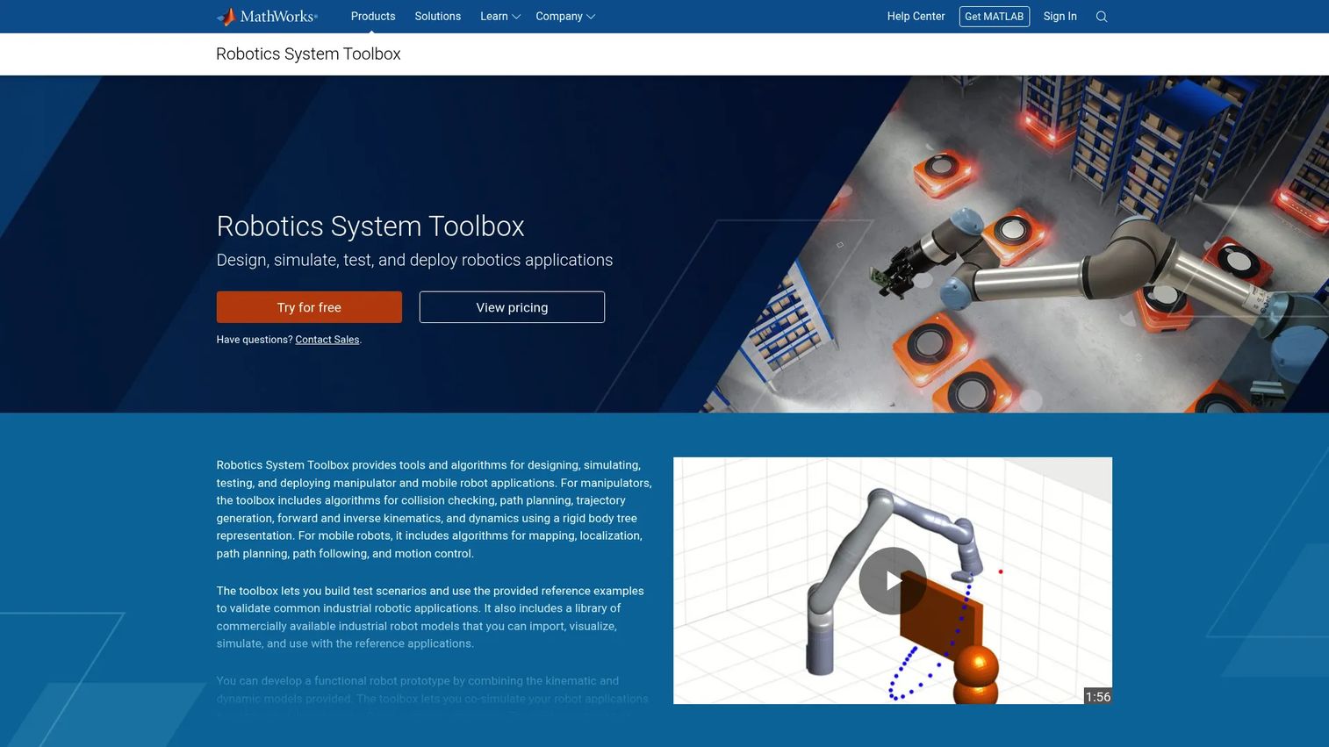Screen dimensions: 1329x747
Task: Click the Get MATLAB button
Action: pos(994,17)
